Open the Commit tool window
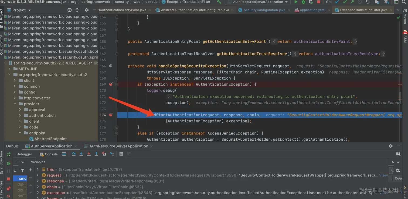 point(2,44)
